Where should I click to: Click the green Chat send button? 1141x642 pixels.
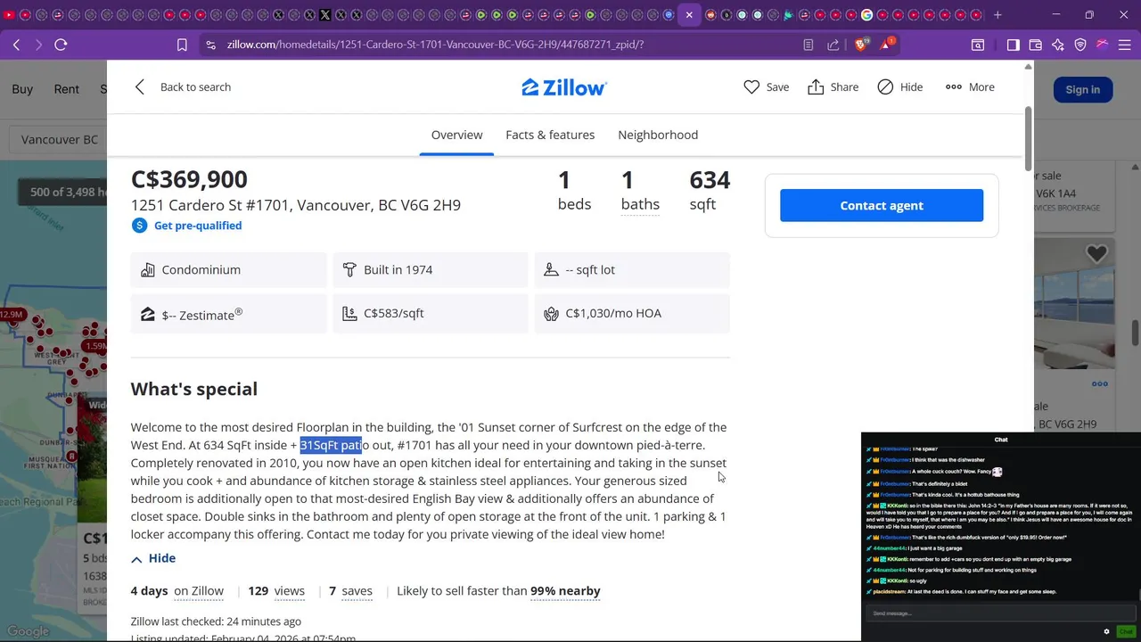(1125, 631)
